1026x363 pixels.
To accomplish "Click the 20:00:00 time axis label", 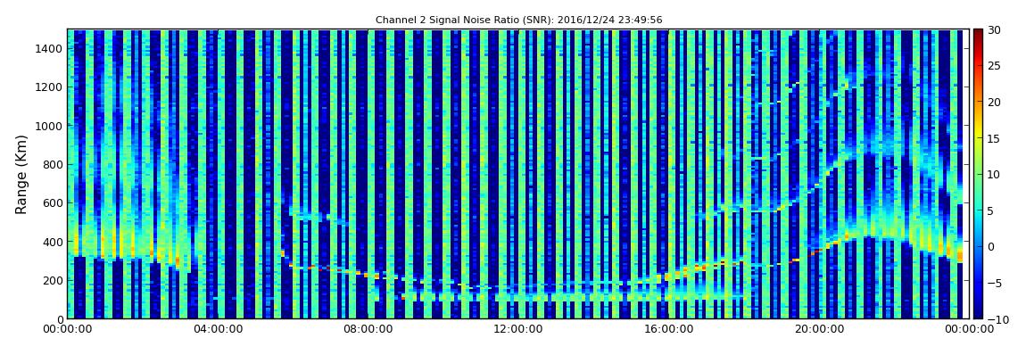I will coord(818,329).
